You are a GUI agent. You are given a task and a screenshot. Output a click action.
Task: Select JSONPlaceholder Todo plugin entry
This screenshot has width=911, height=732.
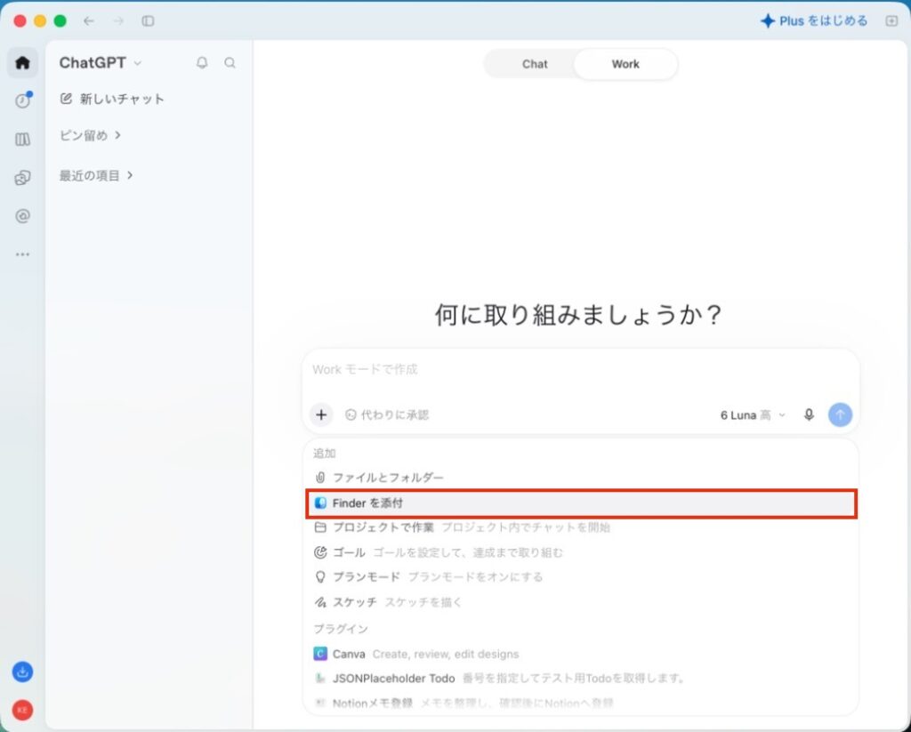pos(581,678)
